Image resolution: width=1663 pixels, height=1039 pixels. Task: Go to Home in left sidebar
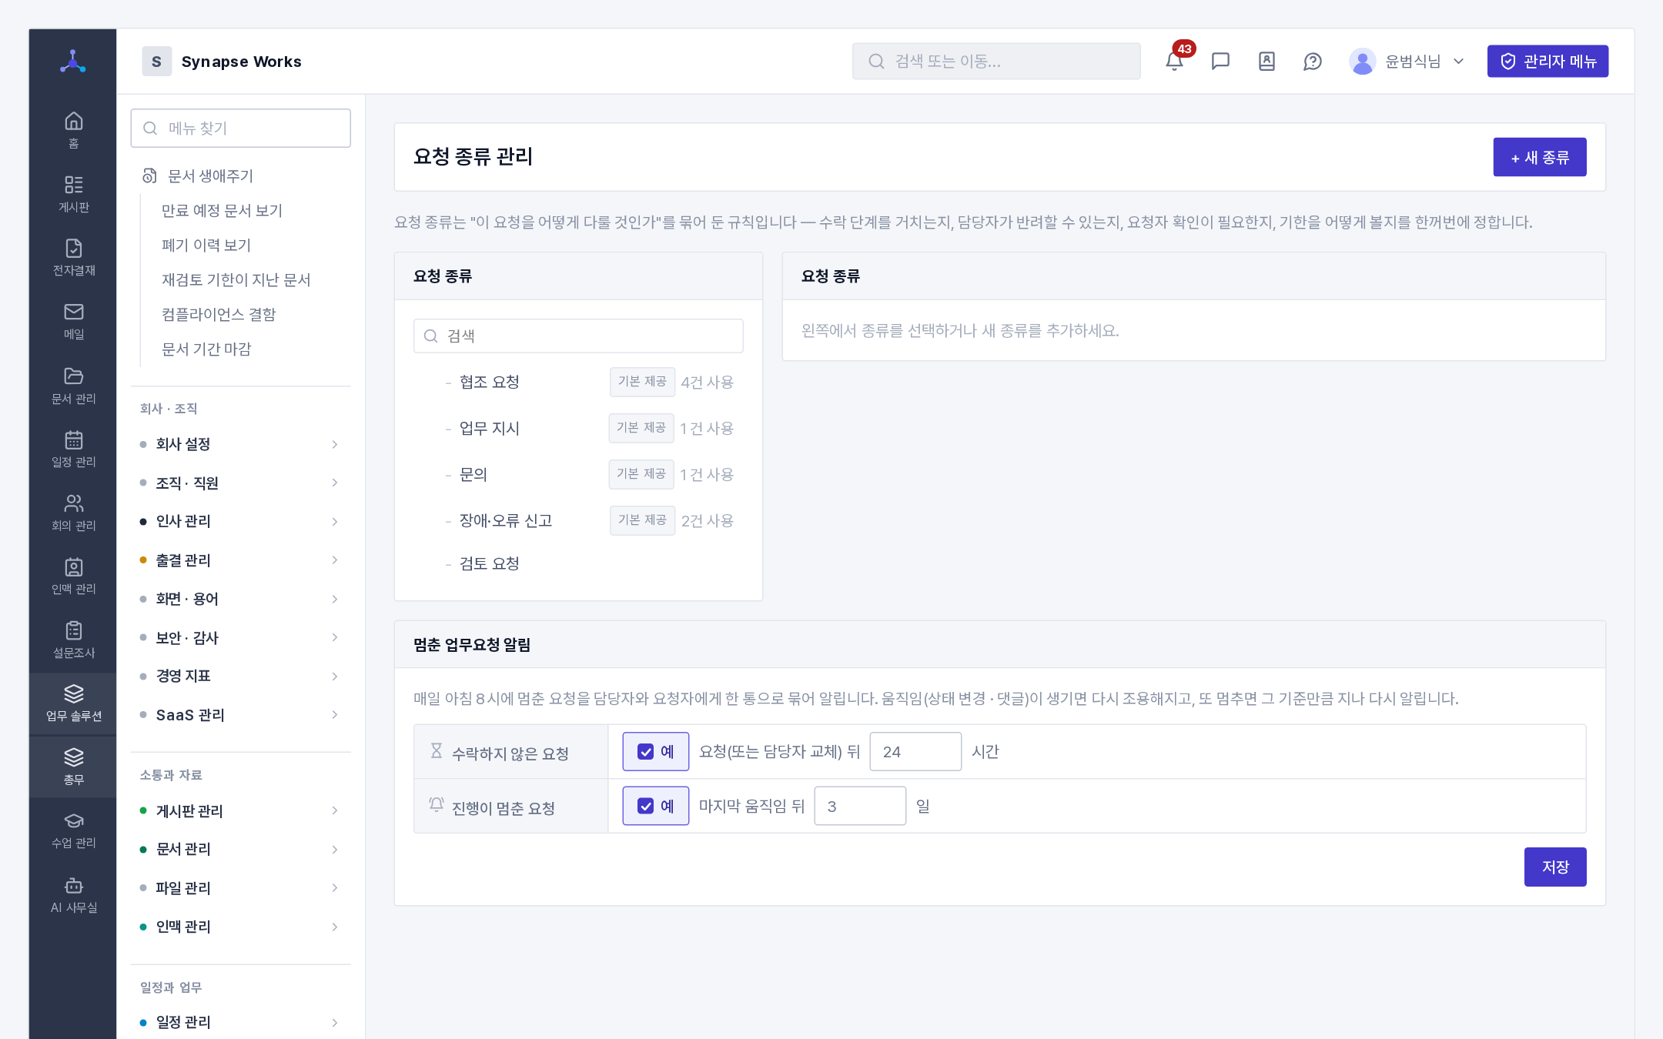coord(73,130)
